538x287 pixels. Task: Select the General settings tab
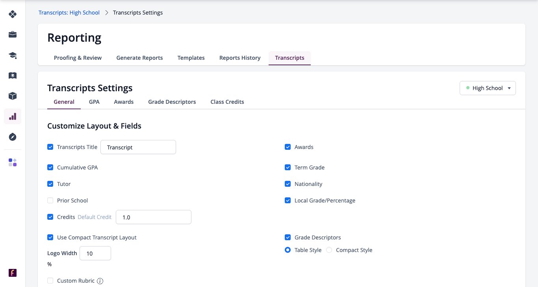64,102
